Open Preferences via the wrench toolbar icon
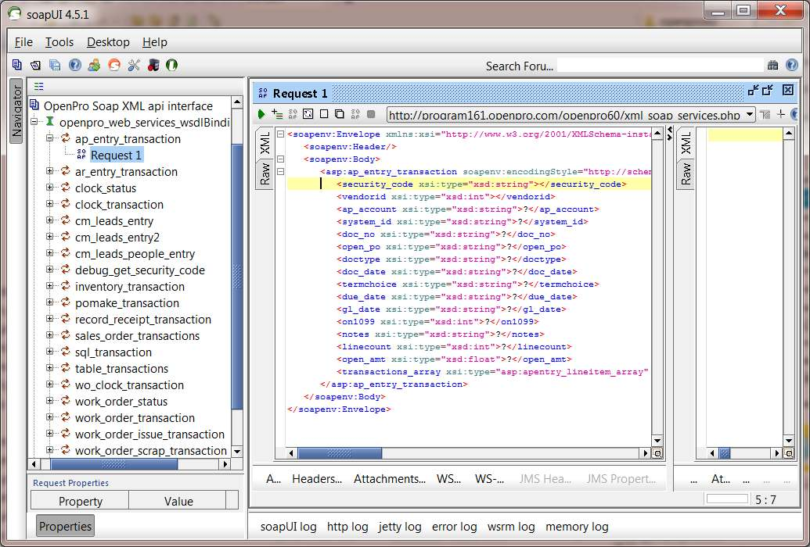Image resolution: width=810 pixels, height=547 pixels. pyautogui.click(x=133, y=66)
